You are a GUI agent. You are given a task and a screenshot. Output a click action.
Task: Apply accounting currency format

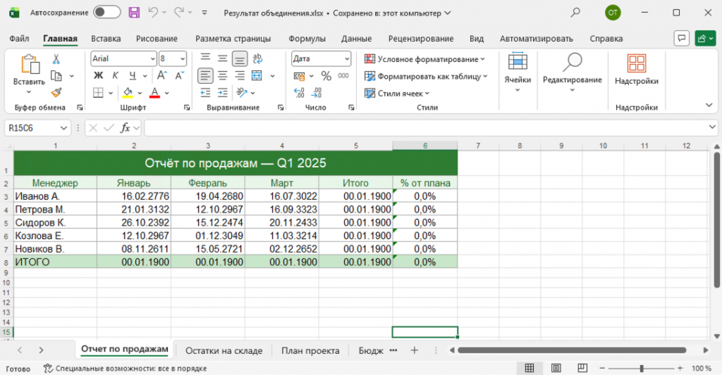coord(299,76)
